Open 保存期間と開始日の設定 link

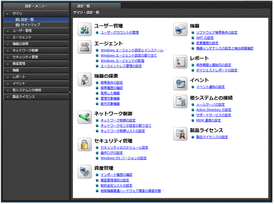click(214, 65)
